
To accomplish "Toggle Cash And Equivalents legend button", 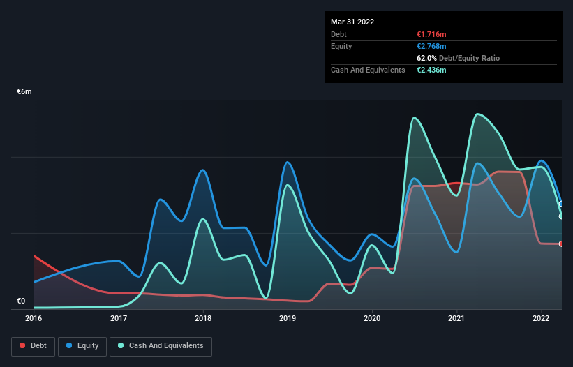I will point(161,346).
